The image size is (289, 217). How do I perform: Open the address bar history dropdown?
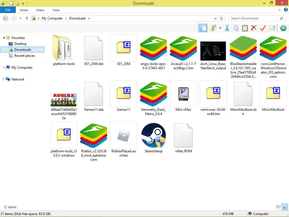pos(215,18)
